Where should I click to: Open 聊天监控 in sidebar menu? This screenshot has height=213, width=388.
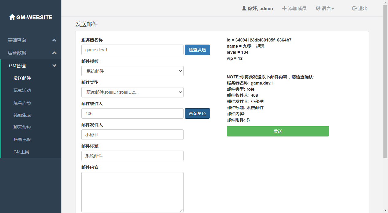pyautogui.click(x=22, y=127)
